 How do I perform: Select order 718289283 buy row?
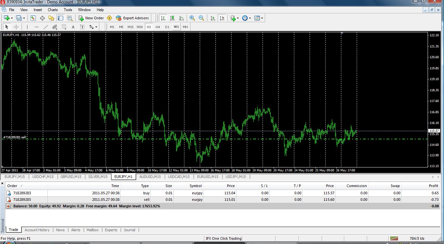point(222,193)
